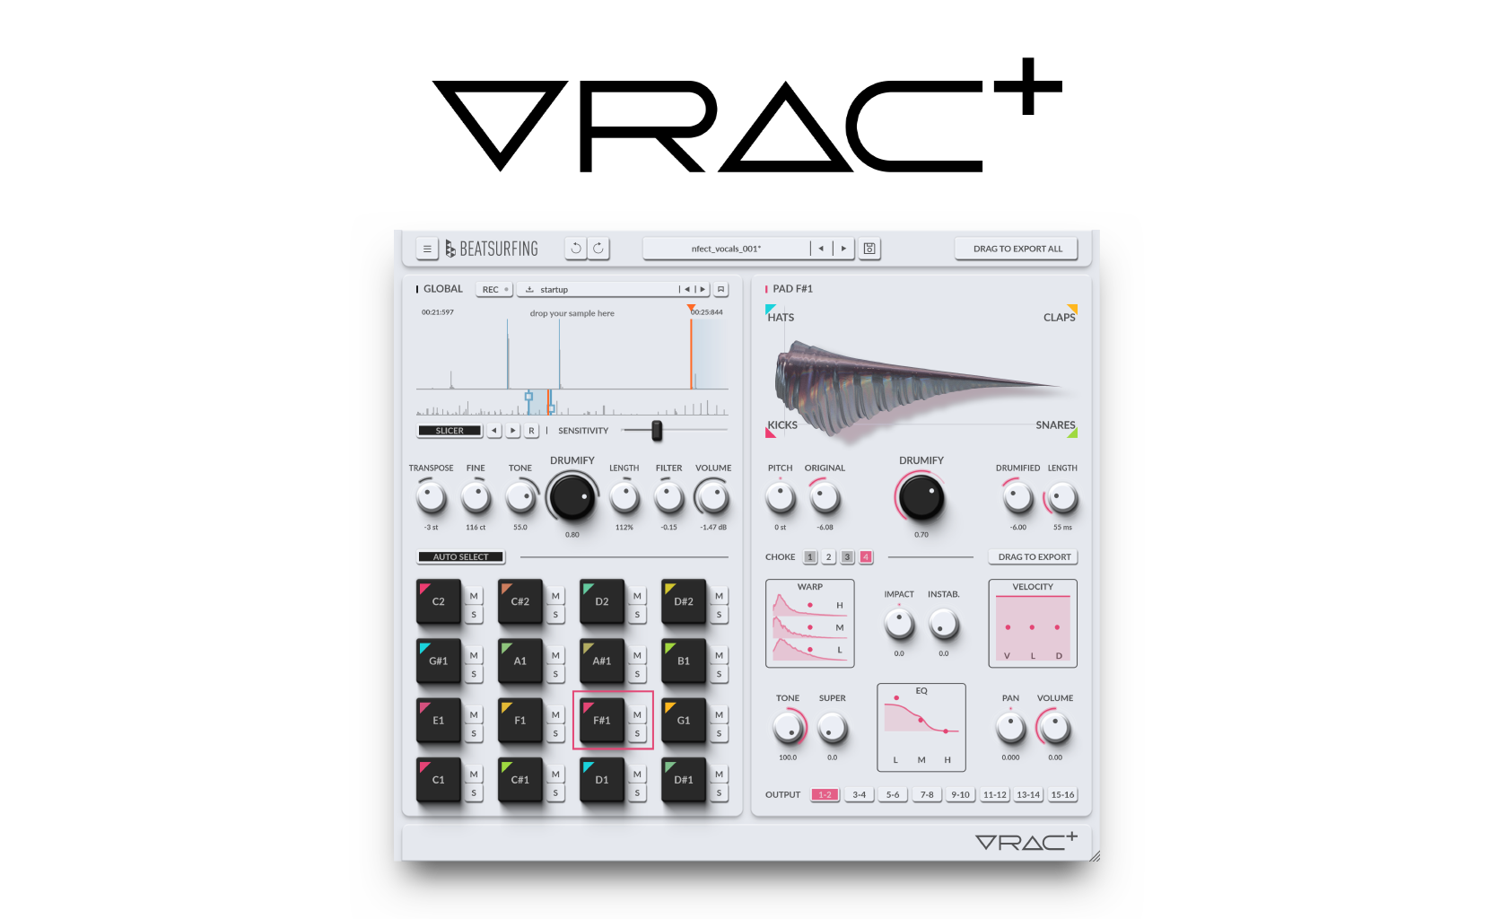Click the TRANSPOSE knob
The width and height of the screenshot is (1493, 919).
tap(432, 496)
